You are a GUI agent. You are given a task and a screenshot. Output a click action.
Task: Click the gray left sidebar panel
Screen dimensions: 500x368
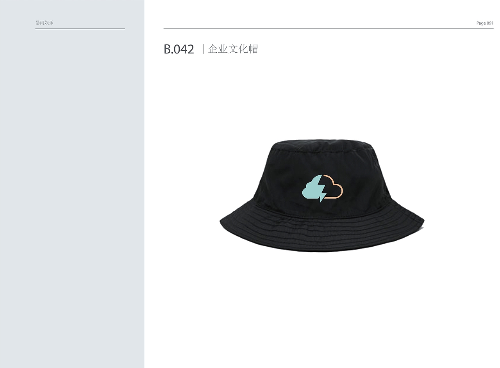pyautogui.click(x=72, y=195)
